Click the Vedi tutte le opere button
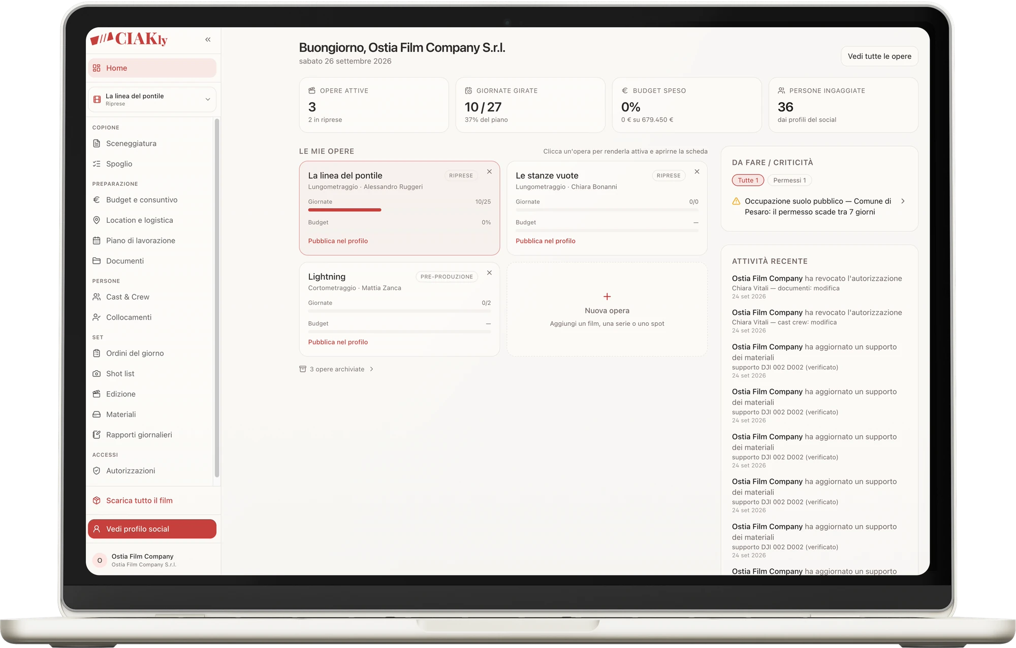 pyautogui.click(x=879, y=56)
